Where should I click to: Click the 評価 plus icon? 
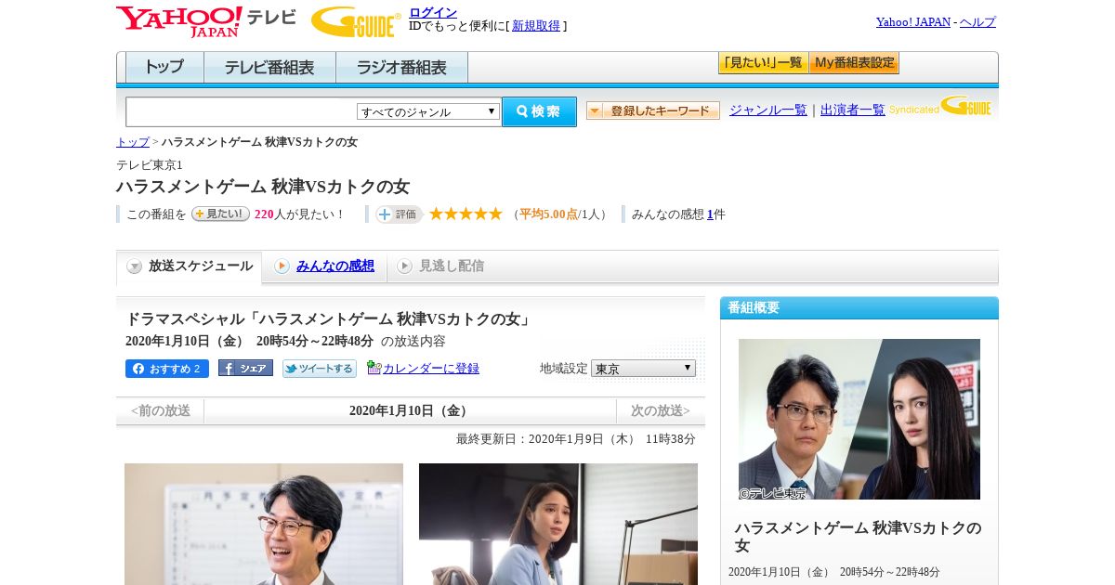click(x=399, y=214)
